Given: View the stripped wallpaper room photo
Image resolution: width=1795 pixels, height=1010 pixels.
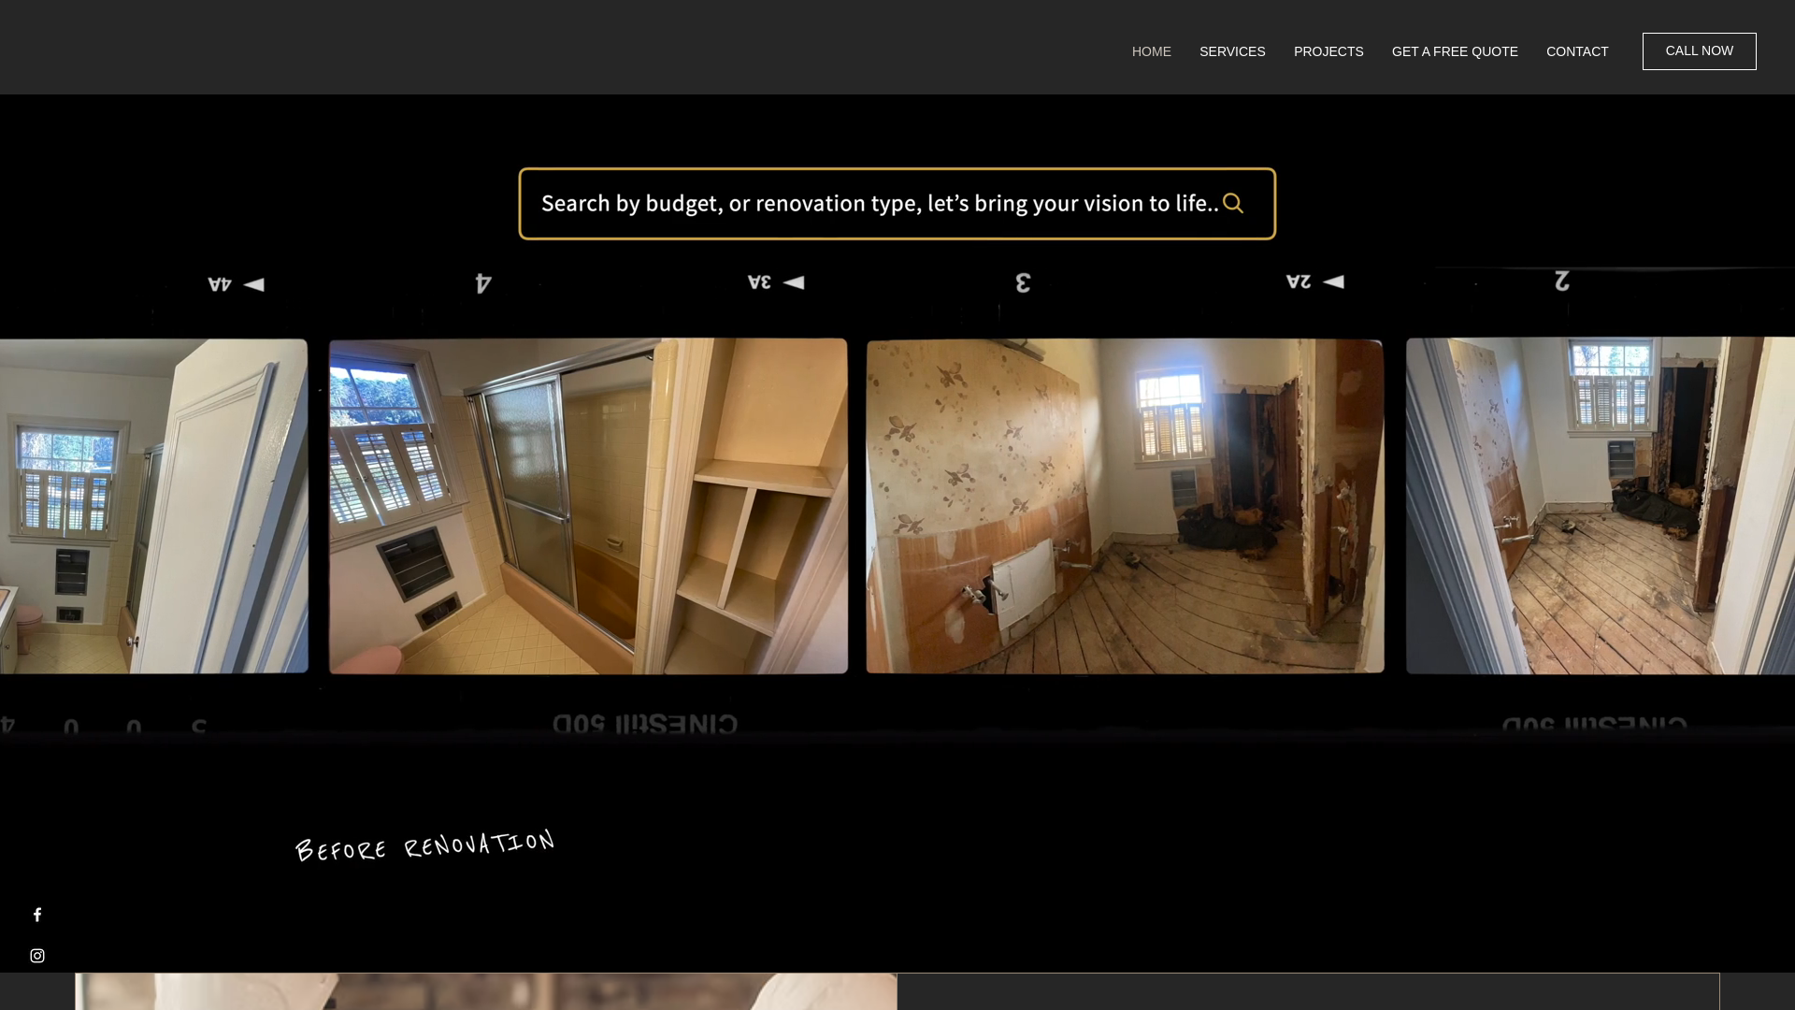Looking at the screenshot, I should (x=1125, y=506).
